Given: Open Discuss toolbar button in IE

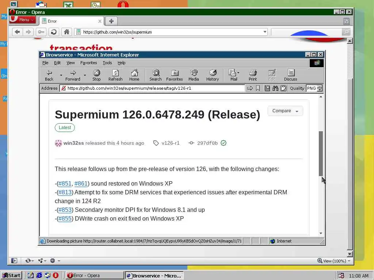Looking at the screenshot, I should point(290,75).
